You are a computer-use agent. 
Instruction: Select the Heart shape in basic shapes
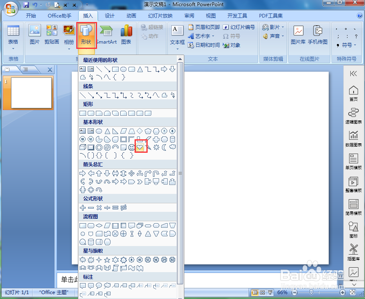point(139,147)
